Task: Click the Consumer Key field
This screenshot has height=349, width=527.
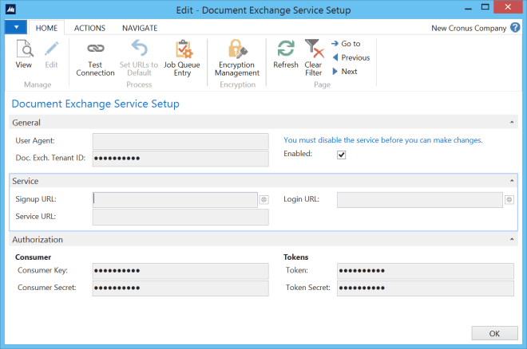Action: tap(180, 271)
